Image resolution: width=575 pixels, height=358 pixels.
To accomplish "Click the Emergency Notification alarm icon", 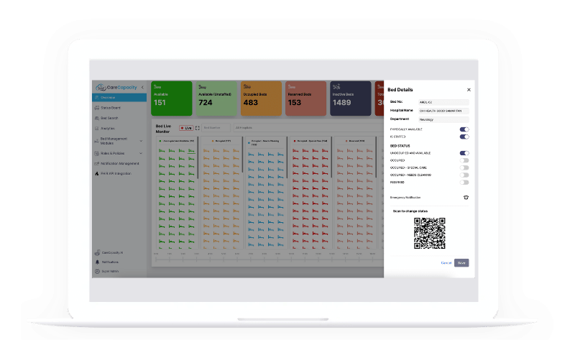I will click(466, 197).
